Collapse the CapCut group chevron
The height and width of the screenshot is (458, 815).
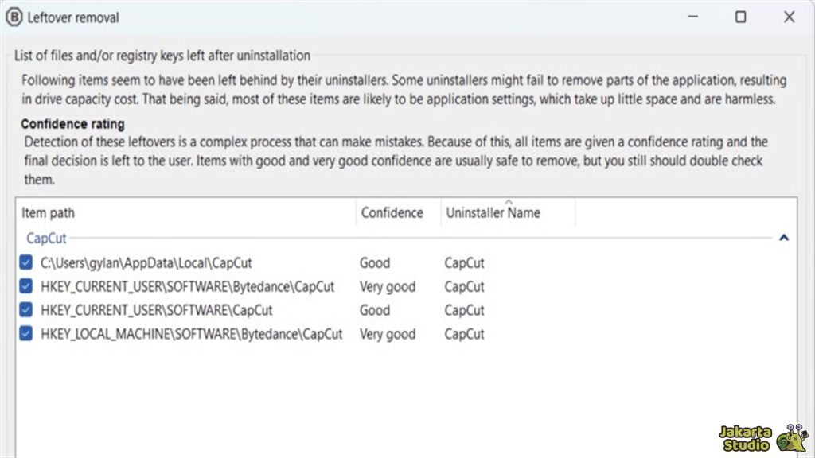coord(783,237)
